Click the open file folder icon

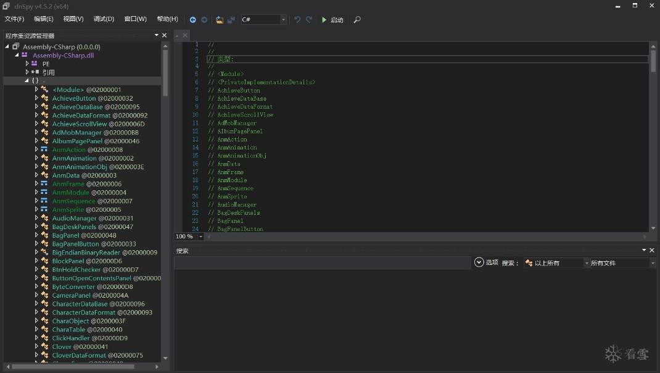[x=220, y=20]
